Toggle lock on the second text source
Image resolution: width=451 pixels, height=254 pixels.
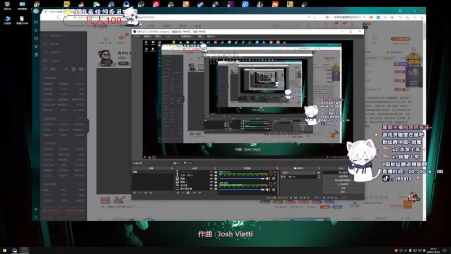(215, 175)
